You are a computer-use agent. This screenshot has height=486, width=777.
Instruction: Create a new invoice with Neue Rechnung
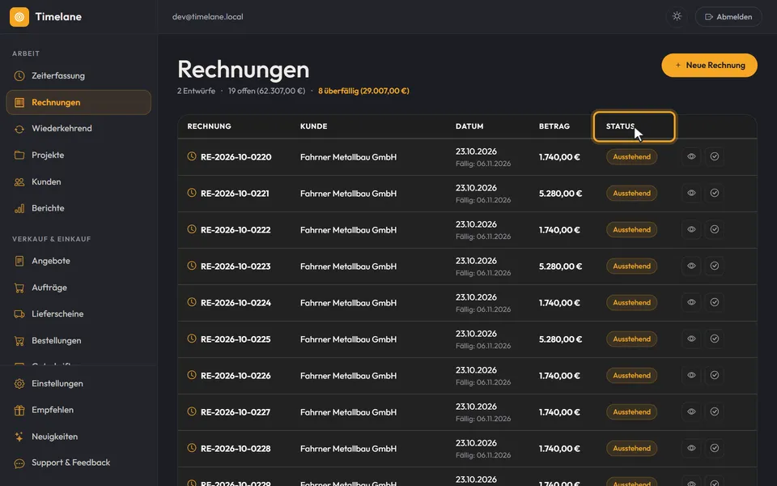709,66
